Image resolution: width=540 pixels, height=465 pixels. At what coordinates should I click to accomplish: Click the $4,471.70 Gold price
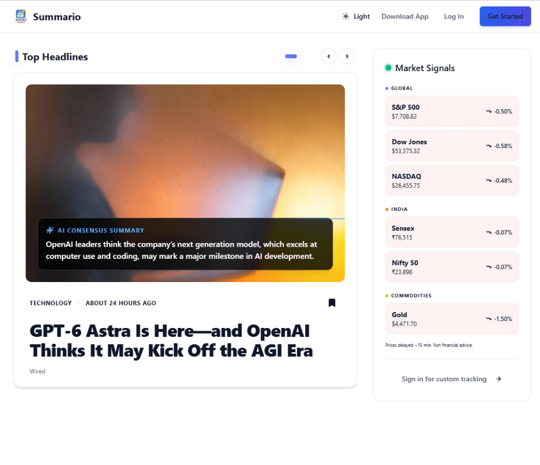(404, 324)
